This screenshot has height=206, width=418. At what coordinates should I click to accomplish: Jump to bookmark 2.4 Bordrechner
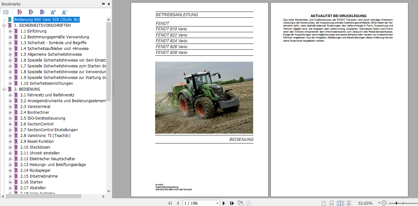[x=35, y=113]
